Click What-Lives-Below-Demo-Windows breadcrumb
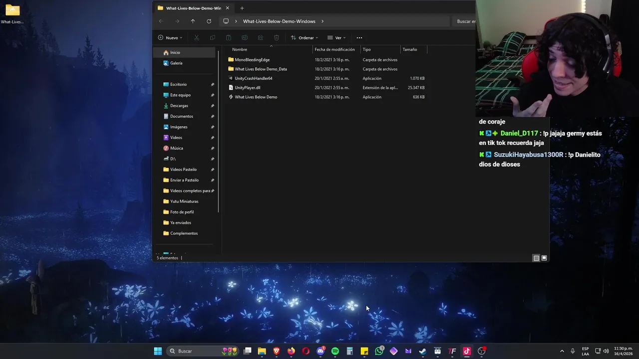Viewport: 639px width, 359px height. tap(279, 21)
